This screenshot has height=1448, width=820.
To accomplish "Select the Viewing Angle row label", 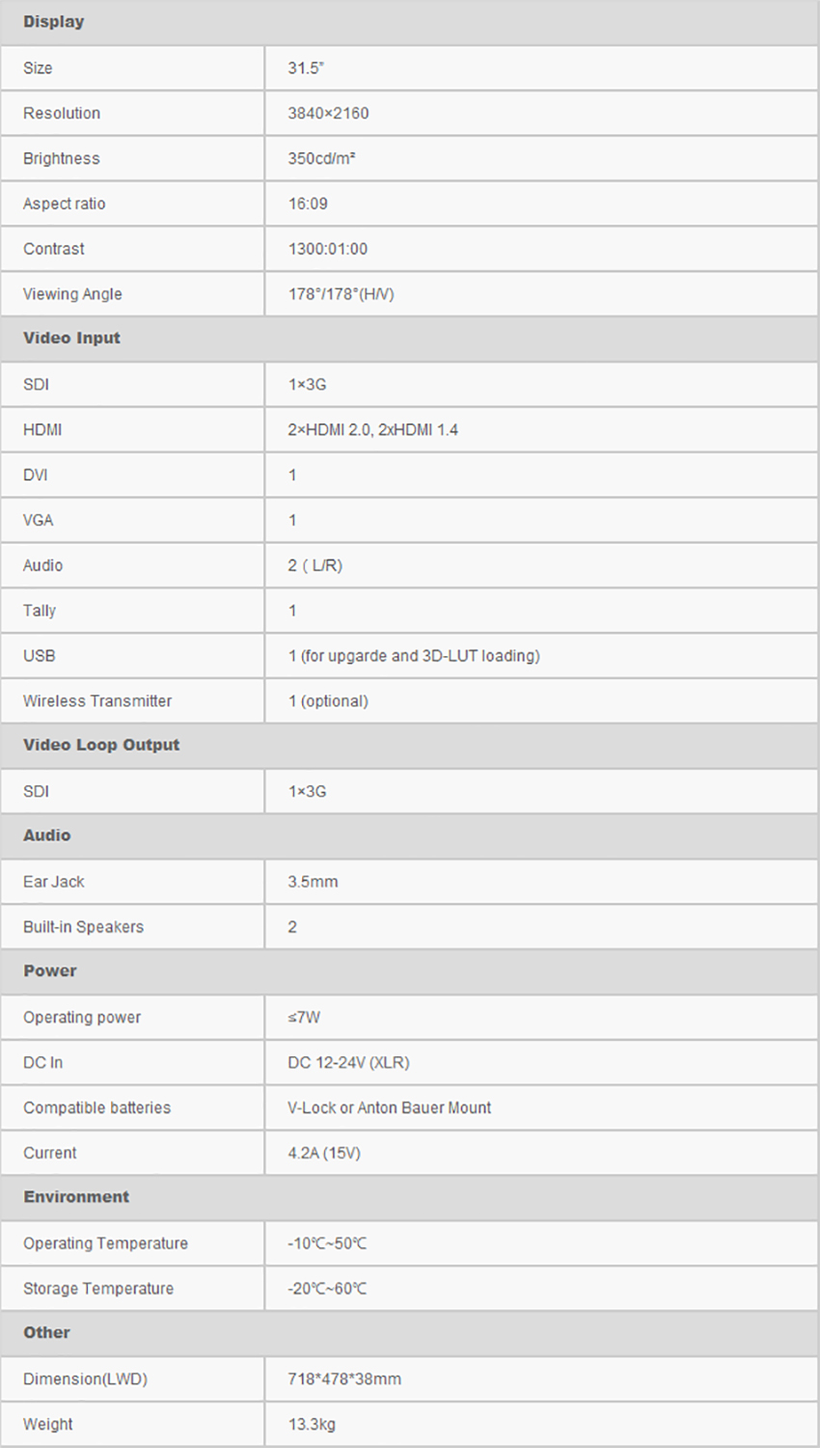I will tap(72, 294).
